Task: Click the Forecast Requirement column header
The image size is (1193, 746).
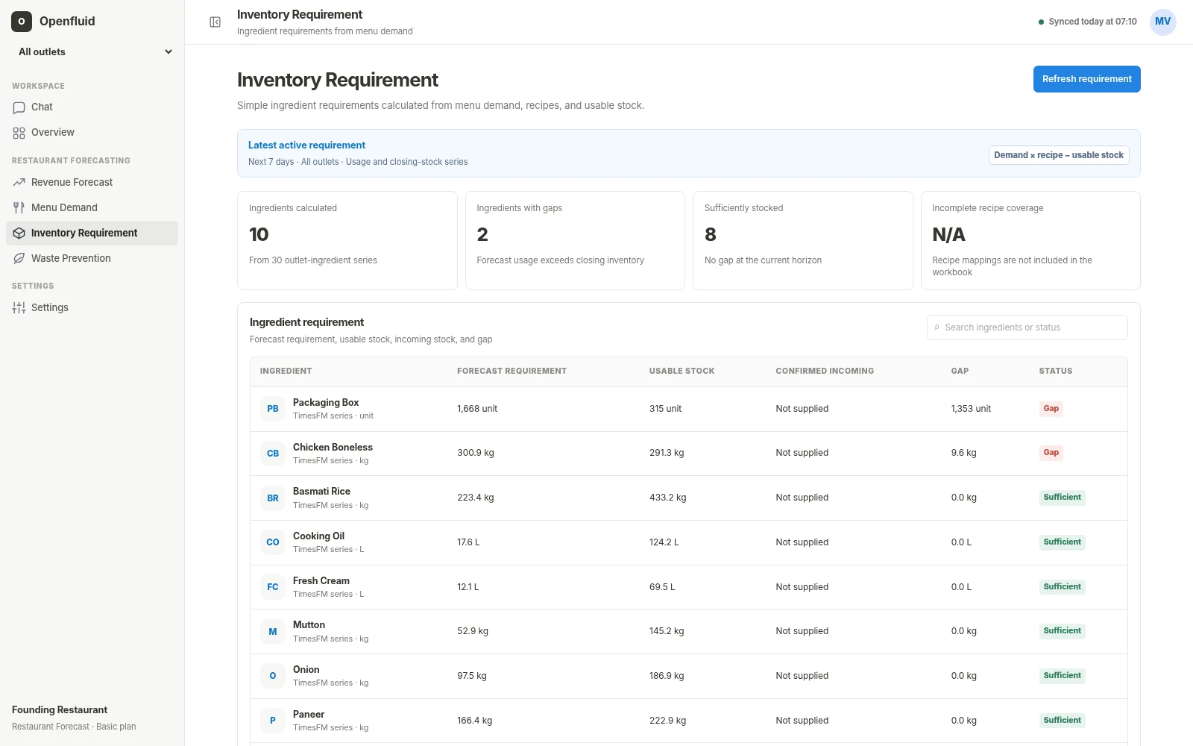Action: pyautogui.click(x=511, y=371)
